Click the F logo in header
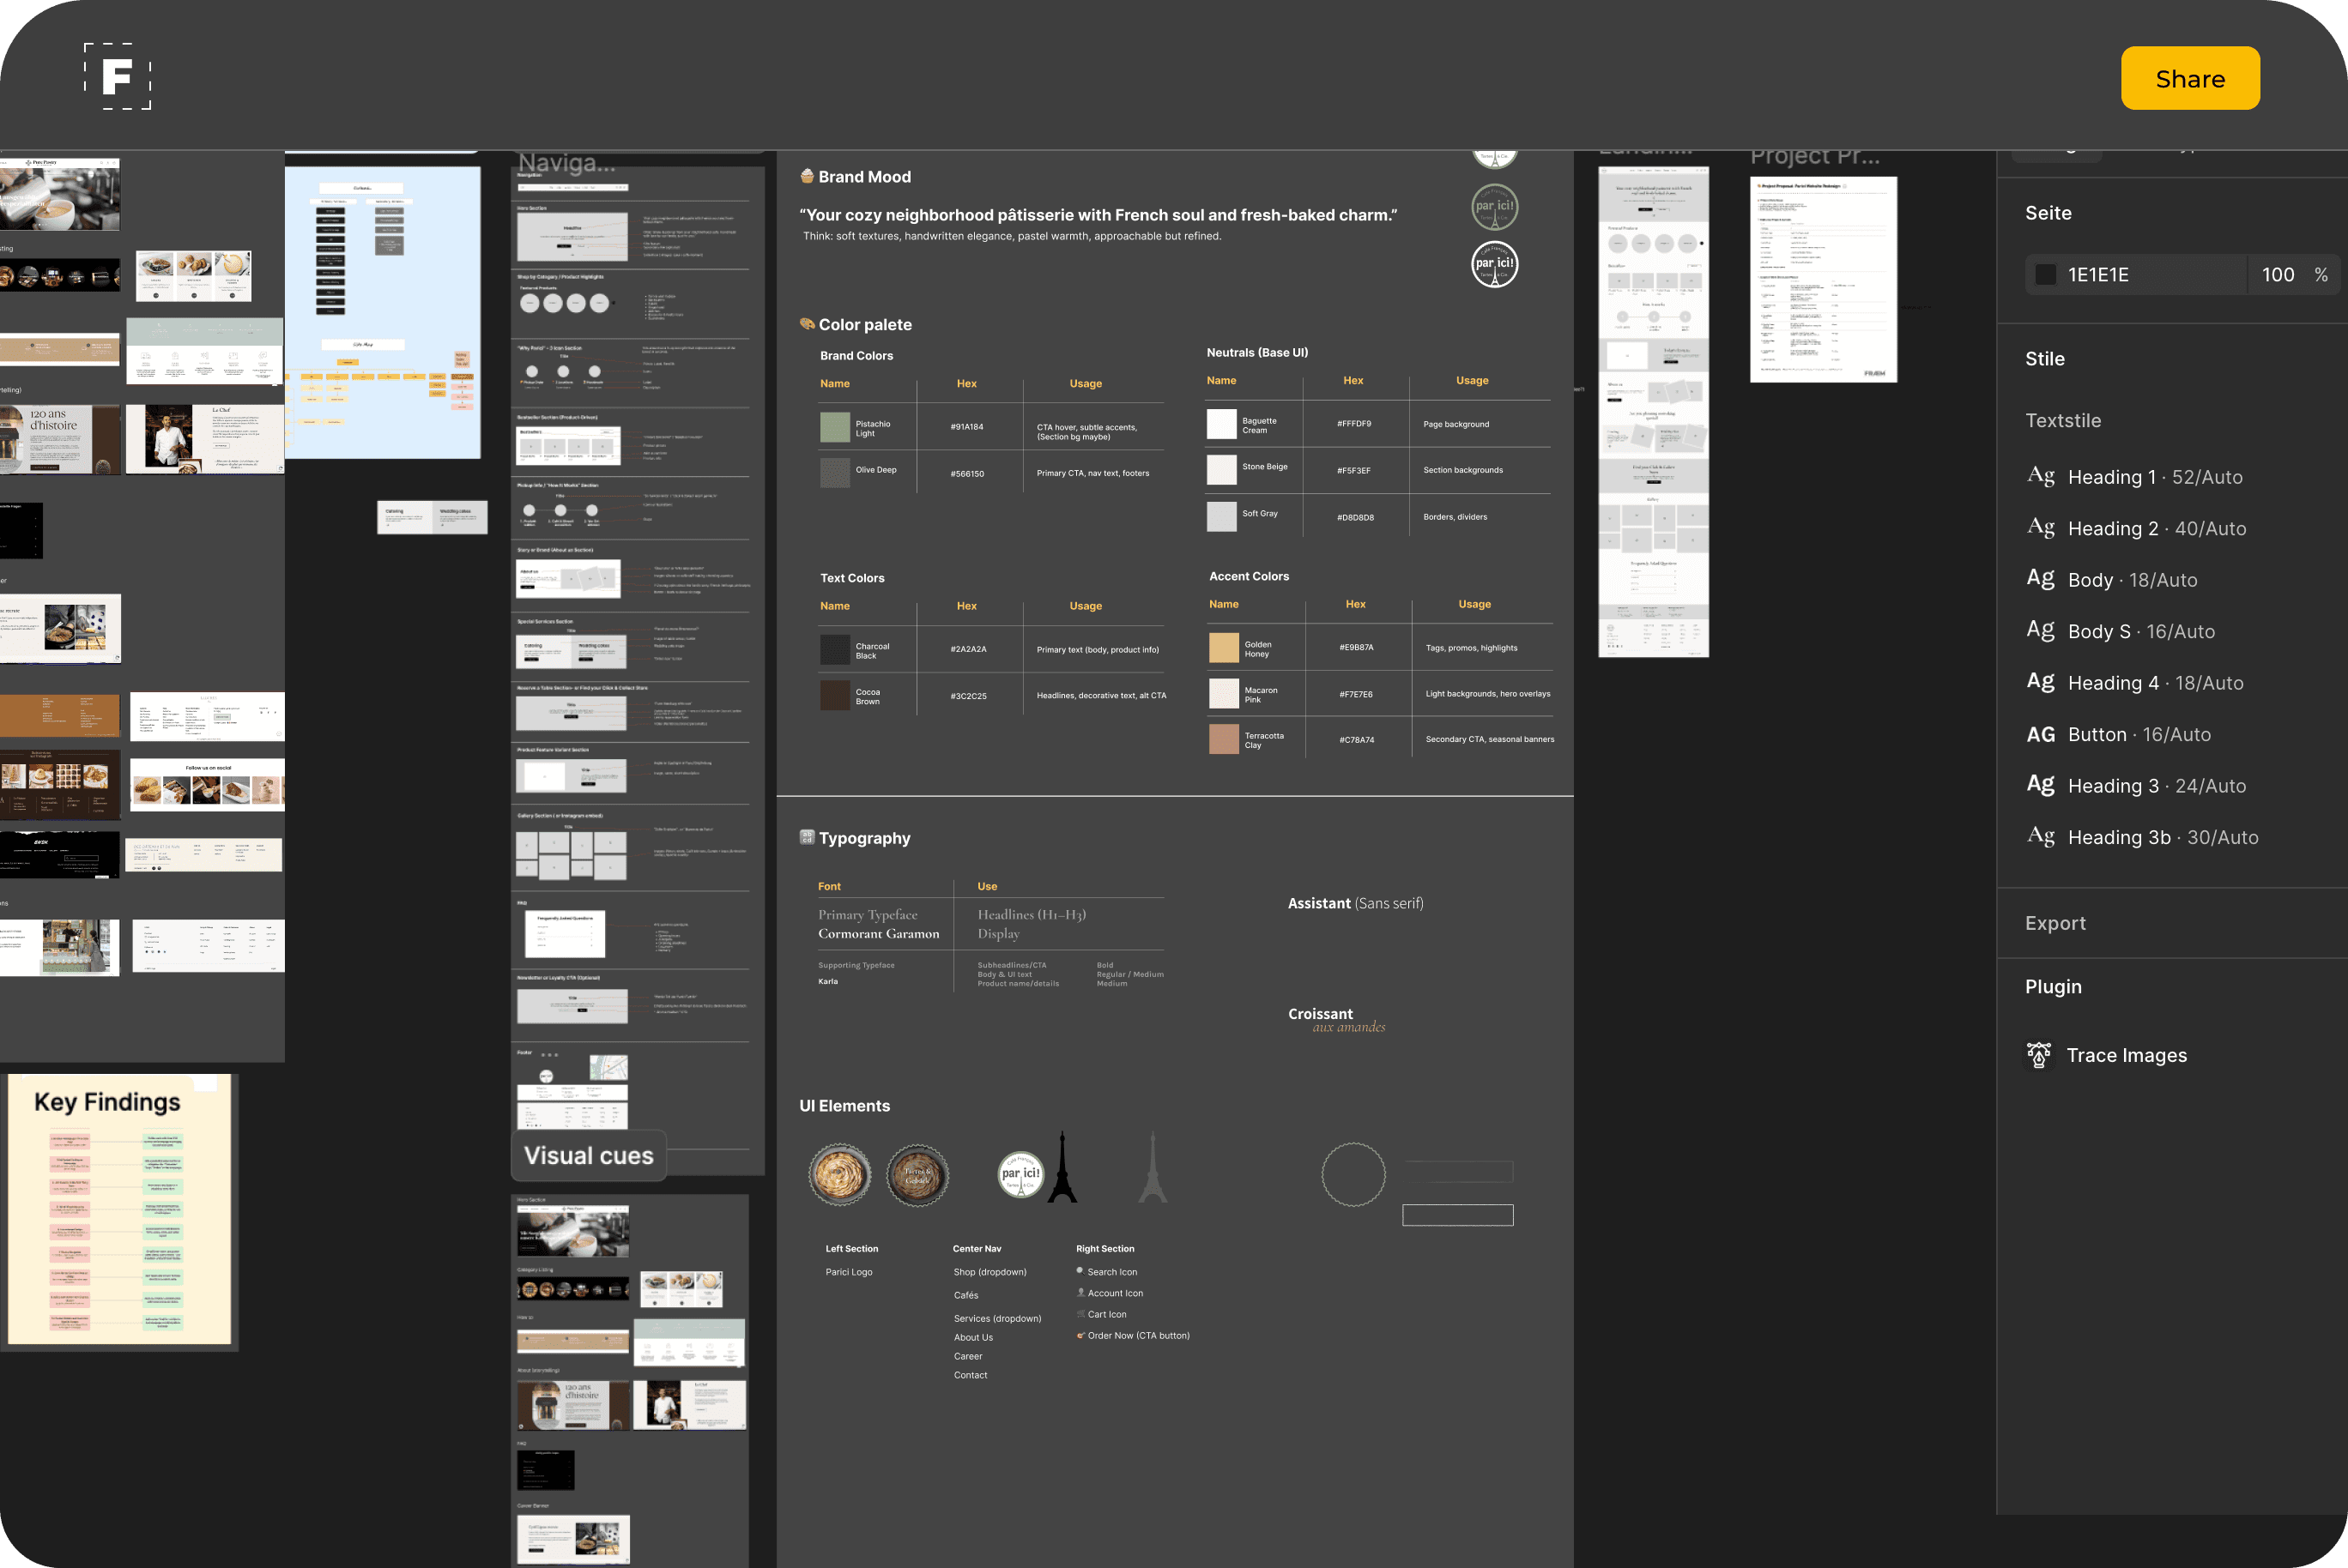Screen dimensions: 2348x1568 click(117, 77)
